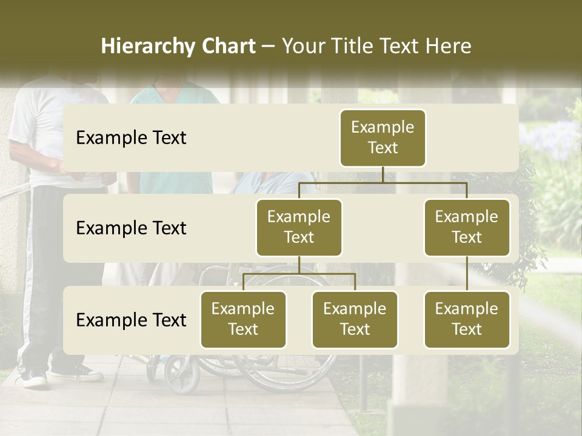This screenshot has height=436, width=582.
Task: Select the top-level Example Text box
Action: coord(382,137)
